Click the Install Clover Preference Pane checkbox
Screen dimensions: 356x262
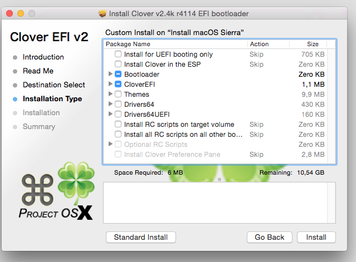[118, 154]
